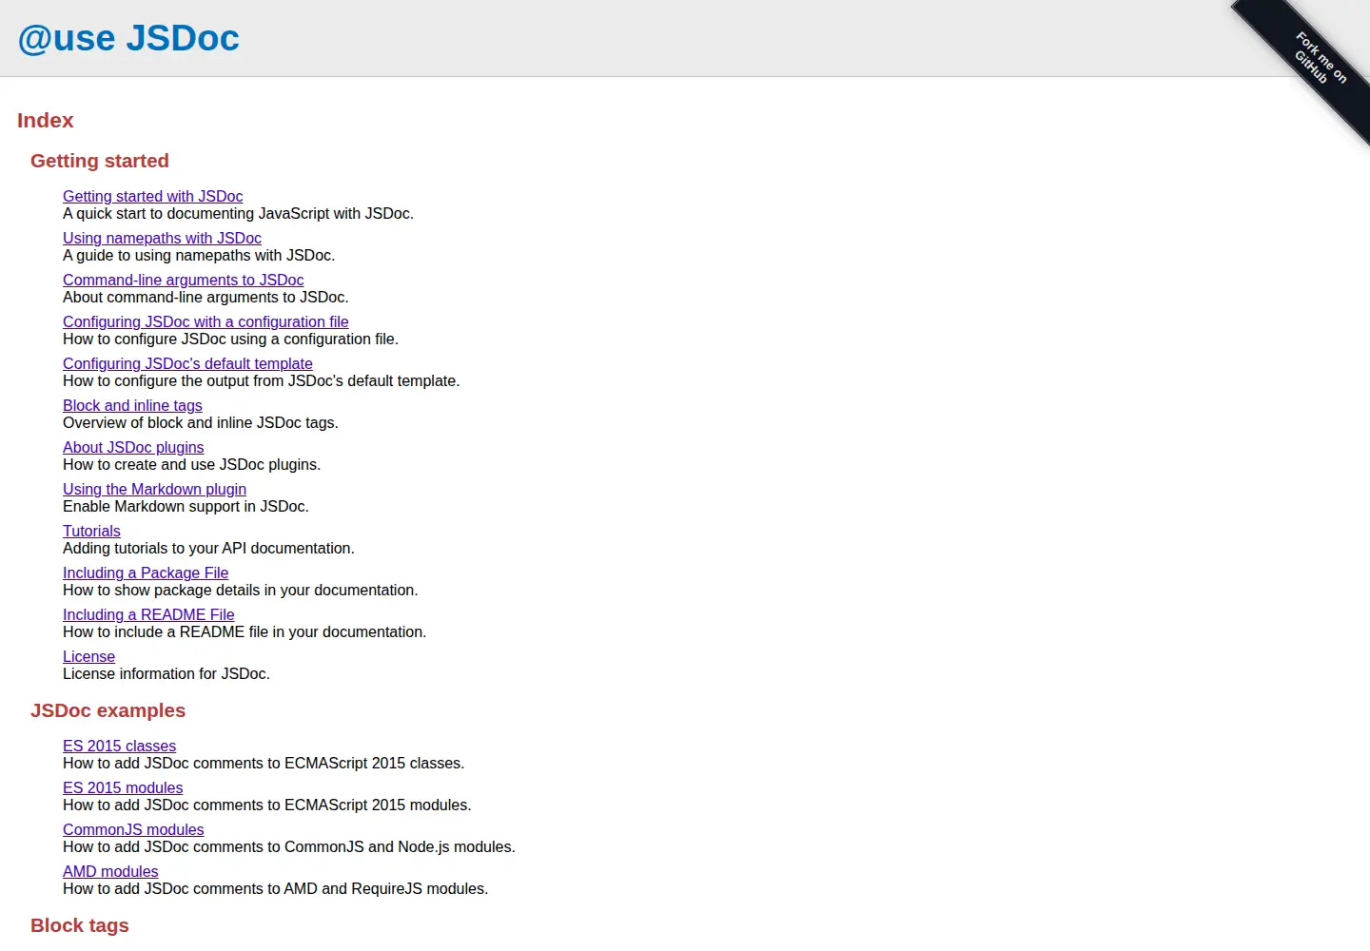Open About JSDoc plugins link
The width and height of the screenshot is (1370, 951).
point(133,447)
